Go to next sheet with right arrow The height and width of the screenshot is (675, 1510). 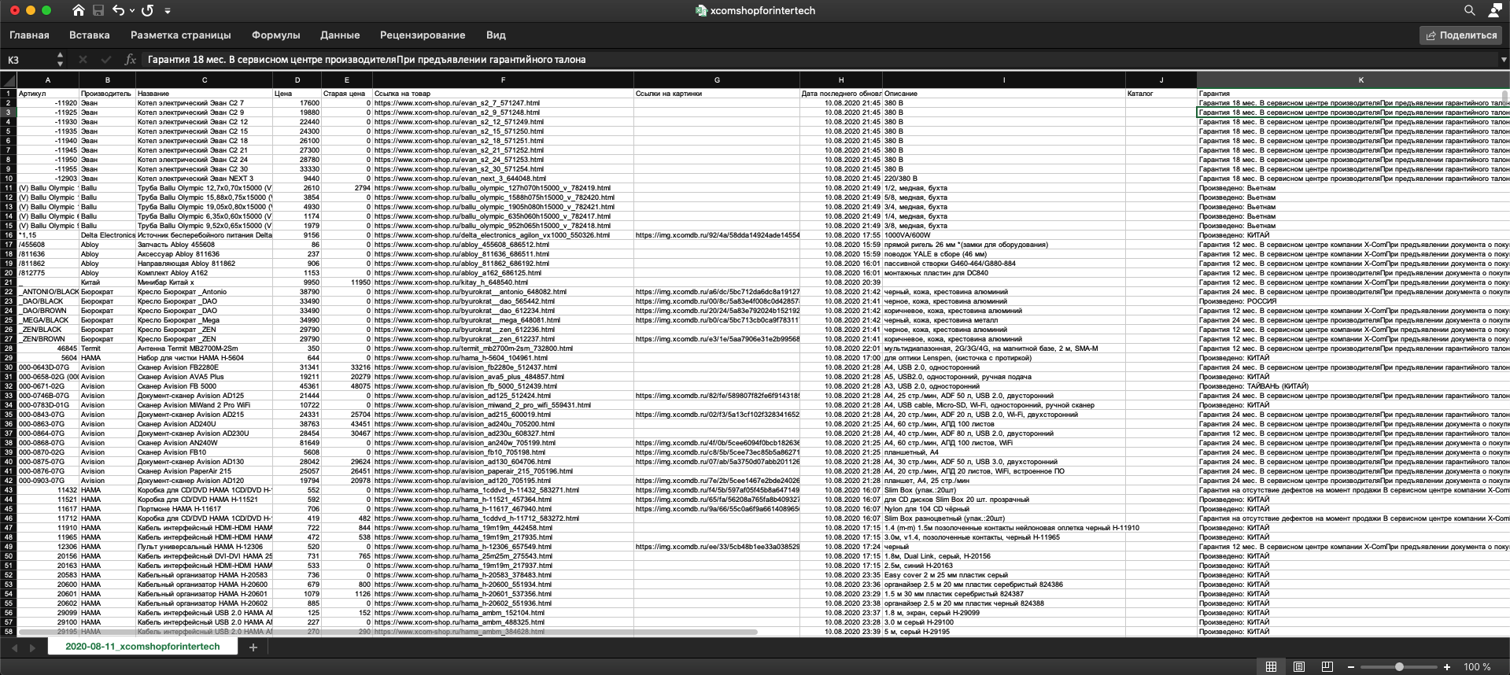pos(32,647)
